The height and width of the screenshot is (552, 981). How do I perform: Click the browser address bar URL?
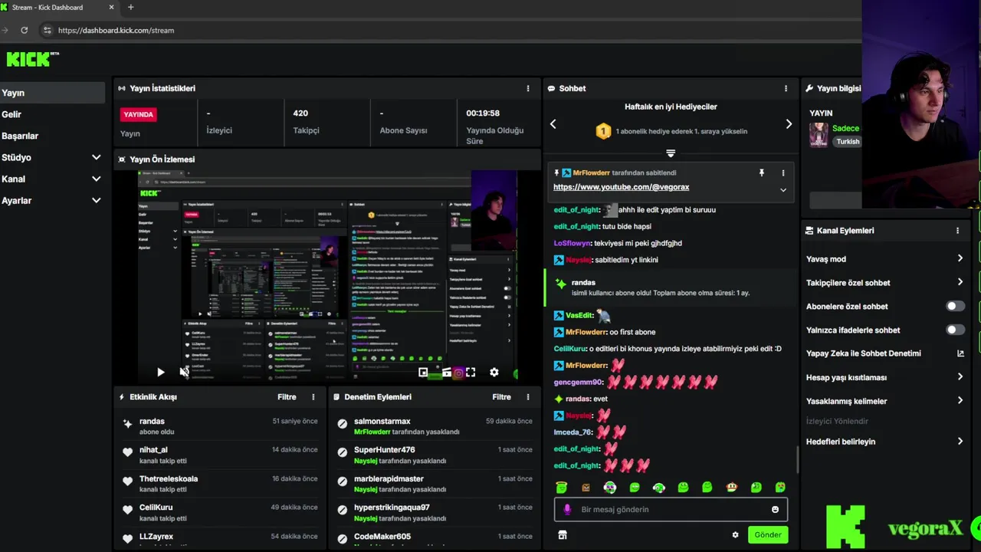click(116, 30)
